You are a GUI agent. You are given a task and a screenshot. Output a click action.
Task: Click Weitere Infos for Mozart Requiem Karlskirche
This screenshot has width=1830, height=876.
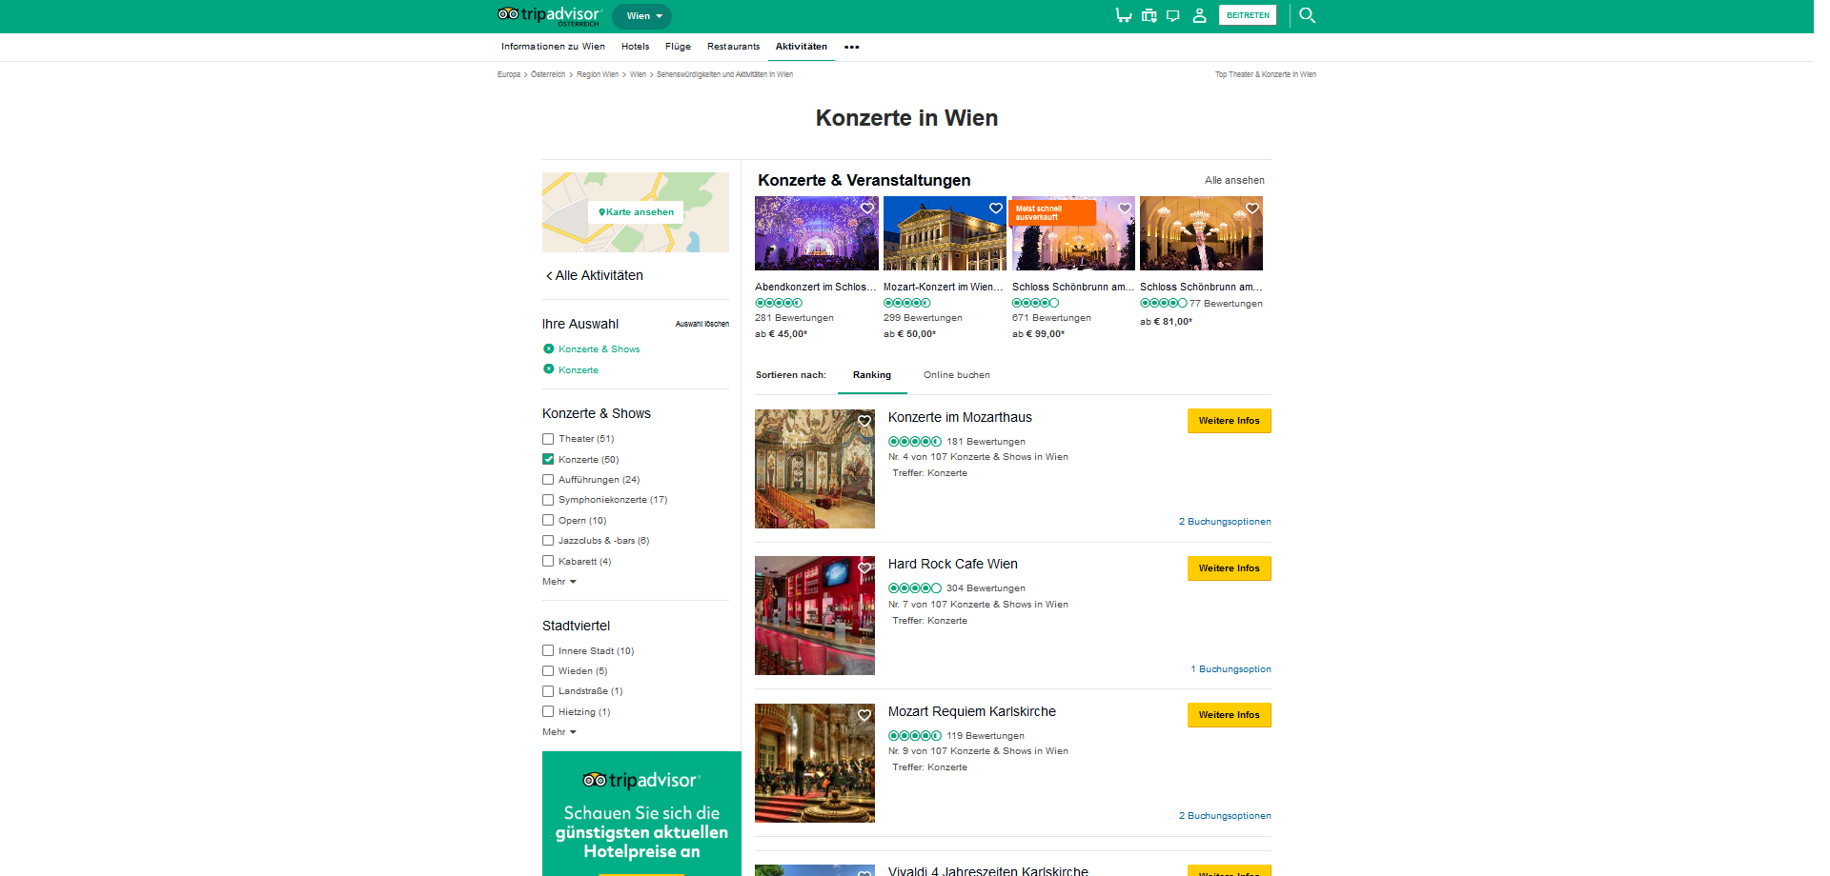pyautogui.click(x=1230, y=715)
